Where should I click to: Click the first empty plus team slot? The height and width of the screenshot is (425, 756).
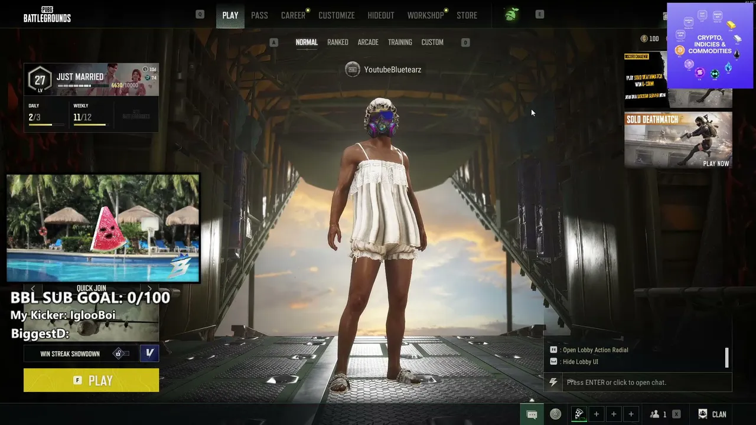[x=597, y=414]
